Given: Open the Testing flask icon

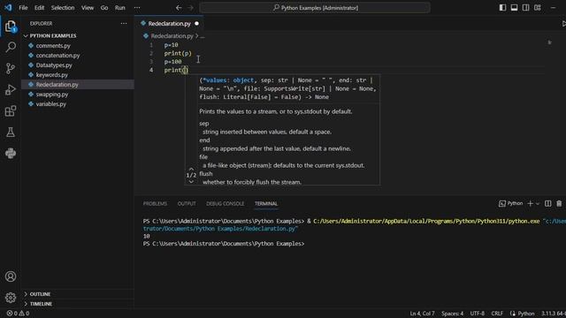Looking at the screenshot, I should point(11,132).
